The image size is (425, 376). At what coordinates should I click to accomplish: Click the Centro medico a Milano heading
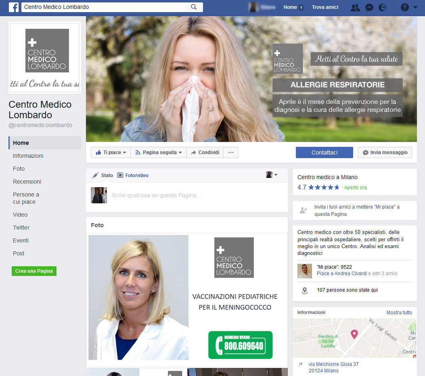coord(327,177)
